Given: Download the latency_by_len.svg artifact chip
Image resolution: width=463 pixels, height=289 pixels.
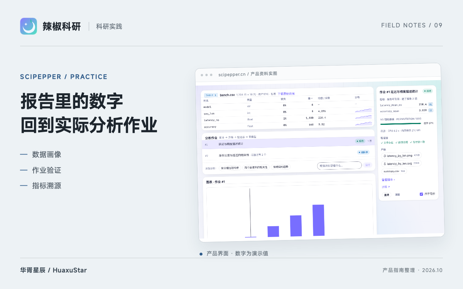Looking at the screenshot, I should [401, 163].
